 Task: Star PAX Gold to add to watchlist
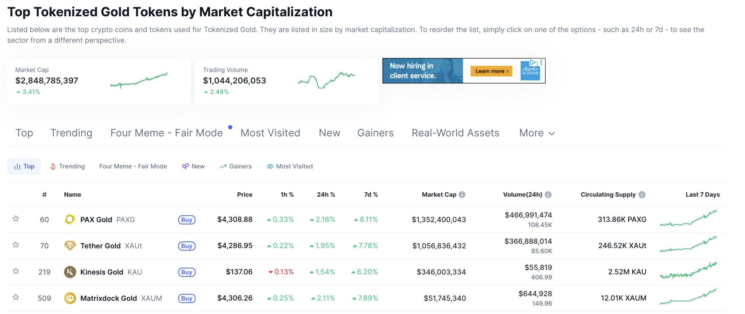coord(16,219)
